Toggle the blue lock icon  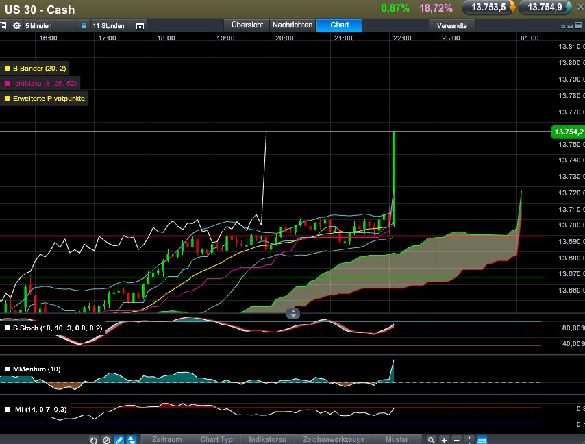point(84,26)
